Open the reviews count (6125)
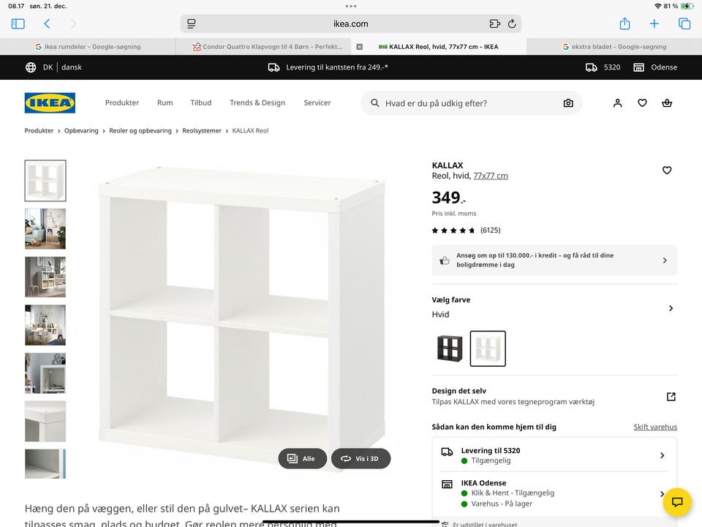This screenshot has height=527, width=702. click(x=490, y=231)
